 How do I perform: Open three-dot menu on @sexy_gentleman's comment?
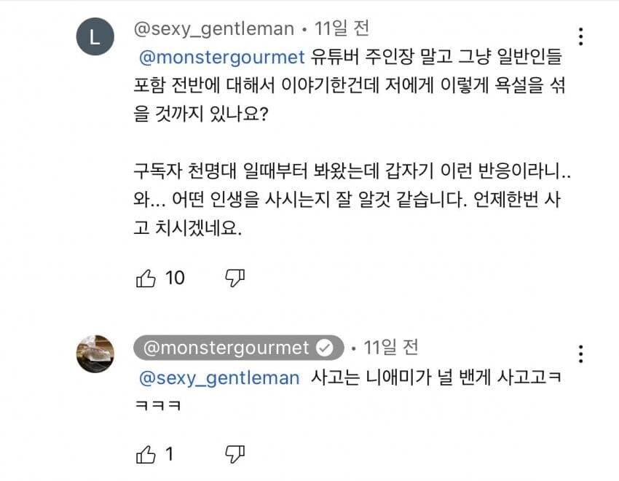pos(580,36)
